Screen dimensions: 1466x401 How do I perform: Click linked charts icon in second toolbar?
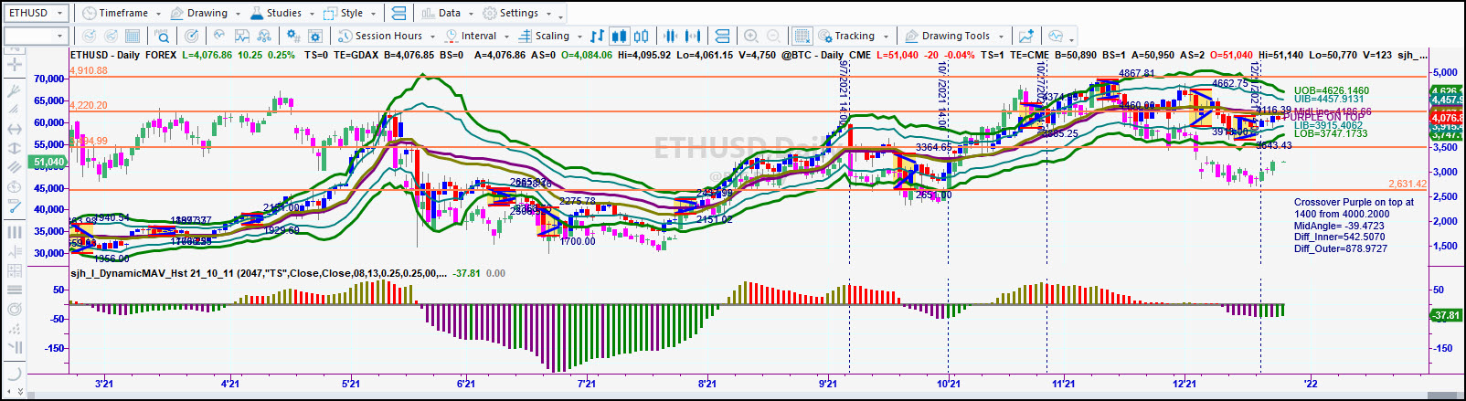722,36
